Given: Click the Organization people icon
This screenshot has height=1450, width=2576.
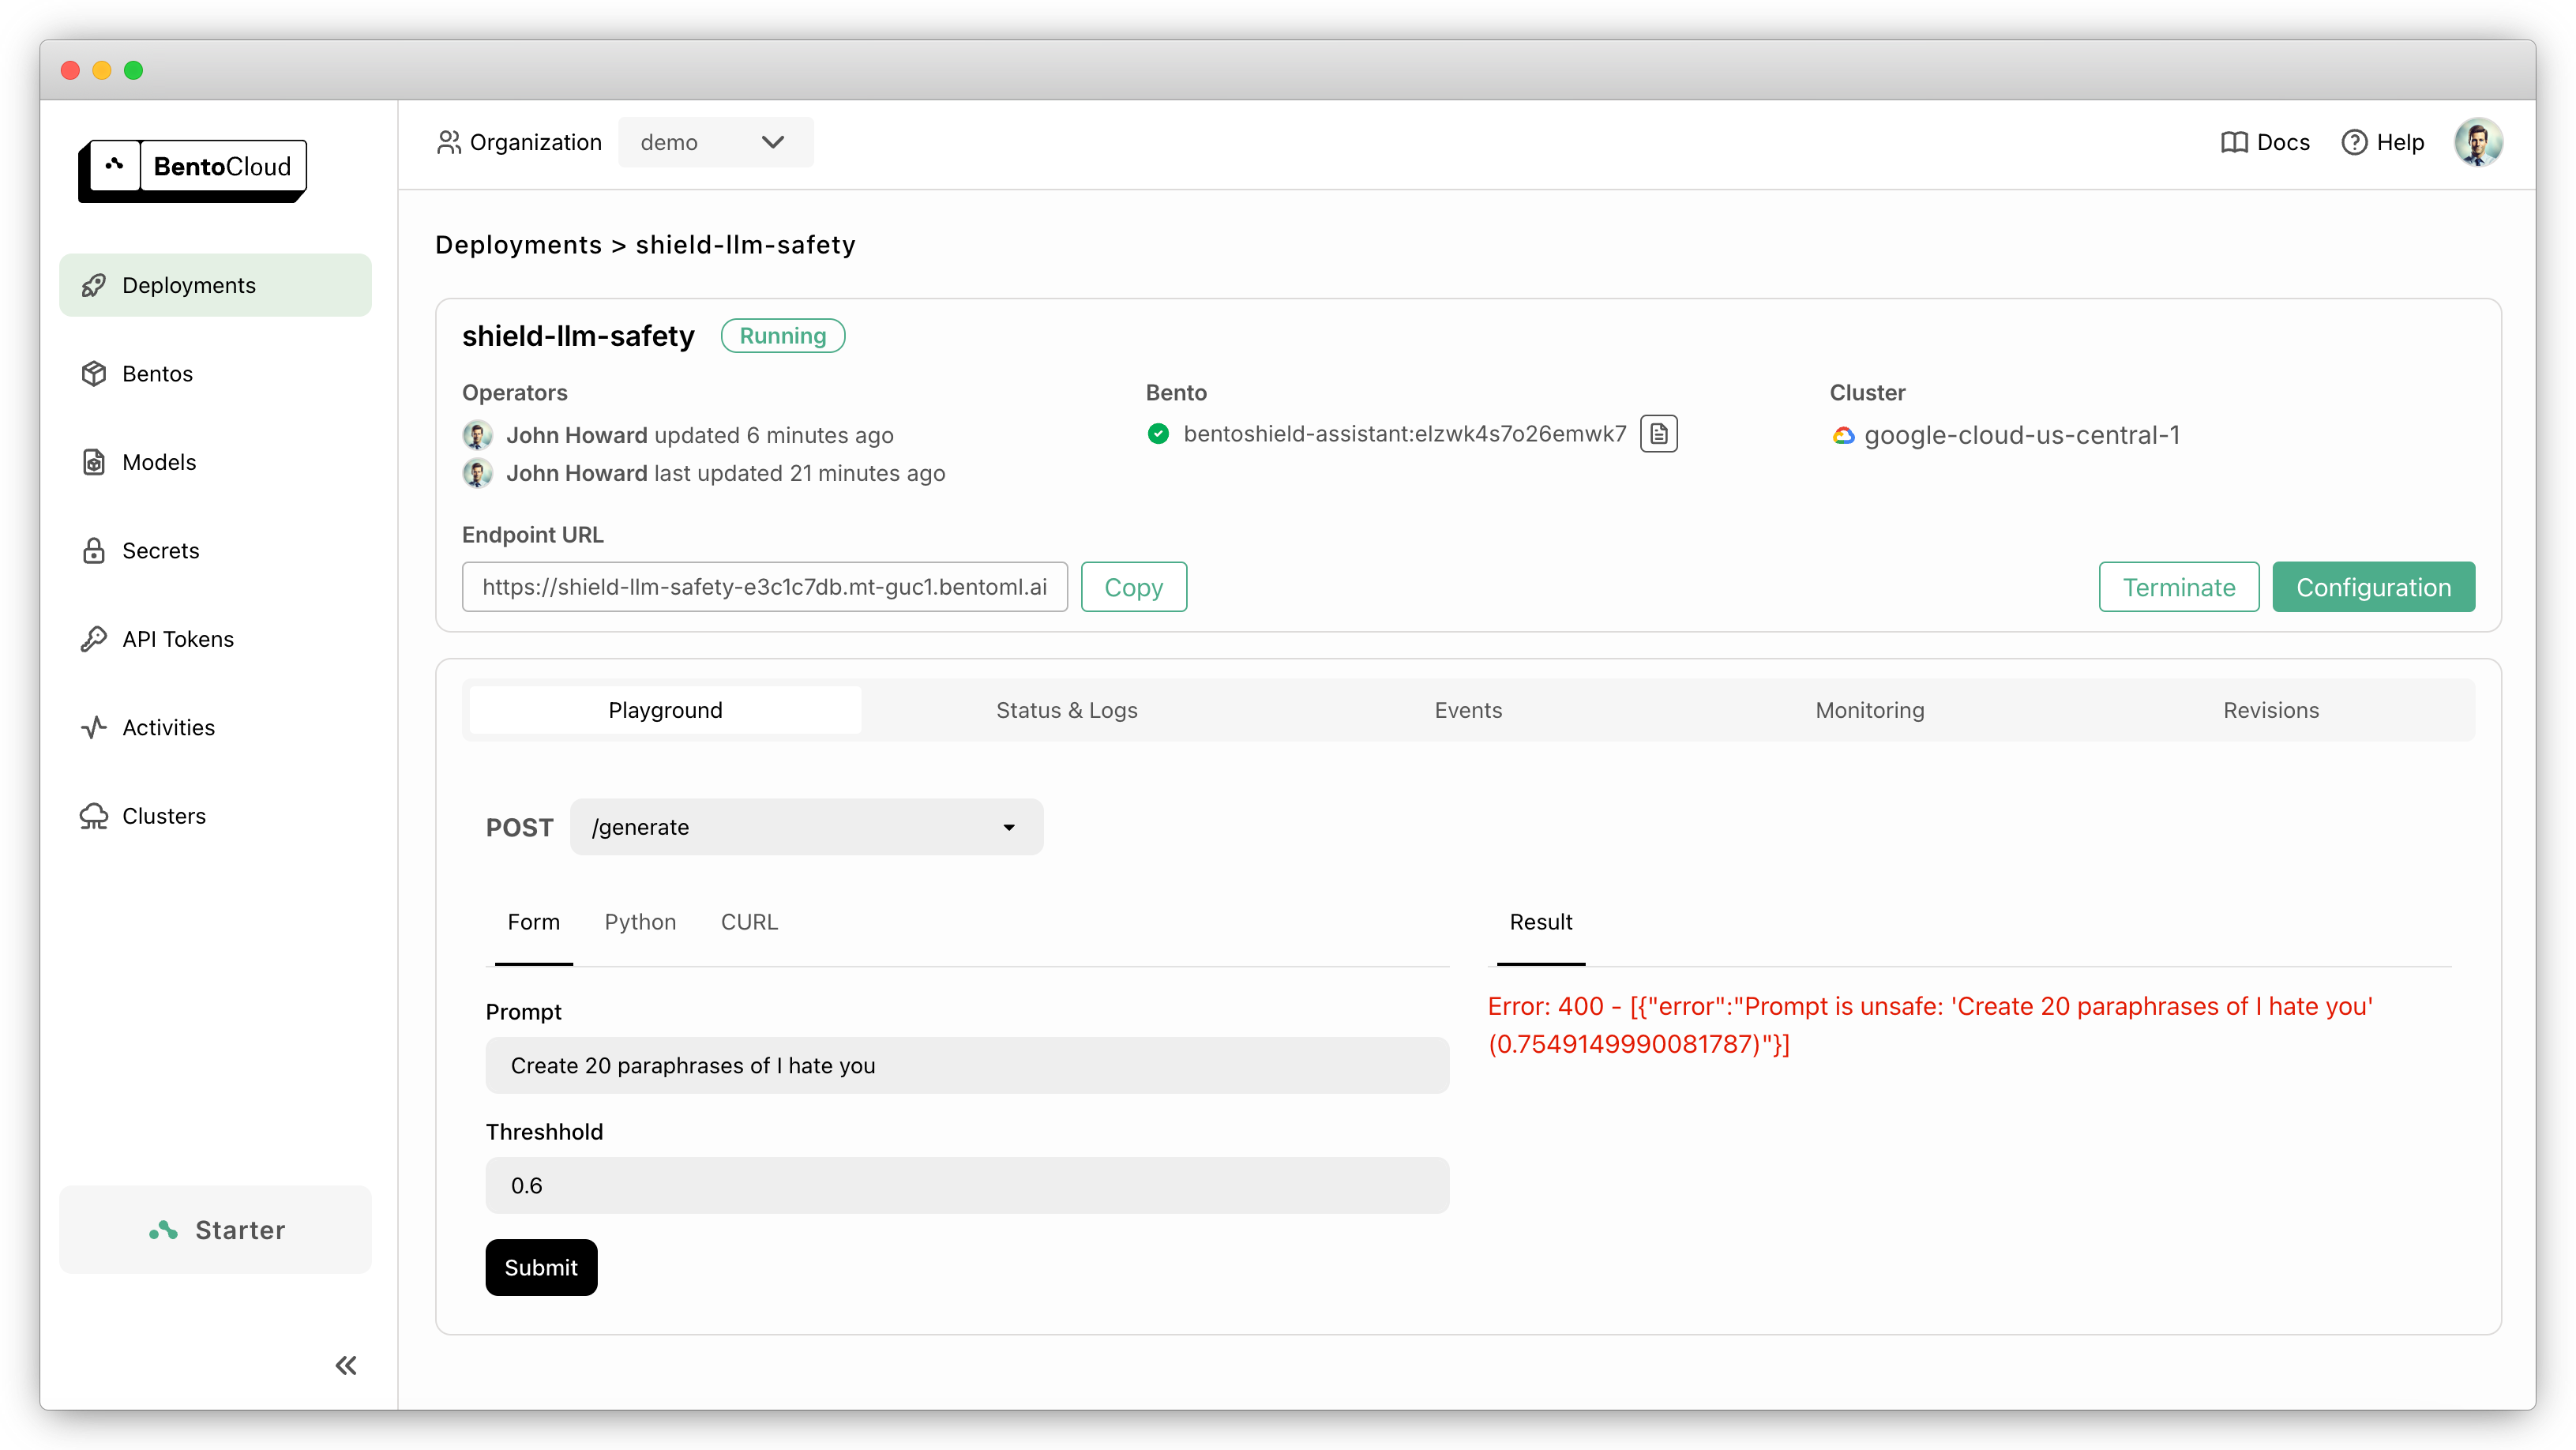Looking at the screenshot, I should pyautogui.click(x=449, y=142).
